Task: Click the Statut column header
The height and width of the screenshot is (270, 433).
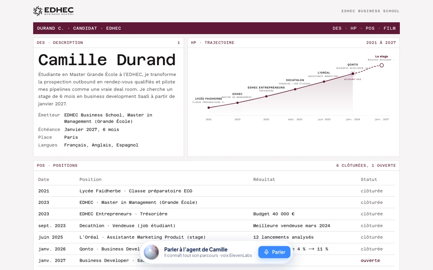Action: tap(369, 179)
